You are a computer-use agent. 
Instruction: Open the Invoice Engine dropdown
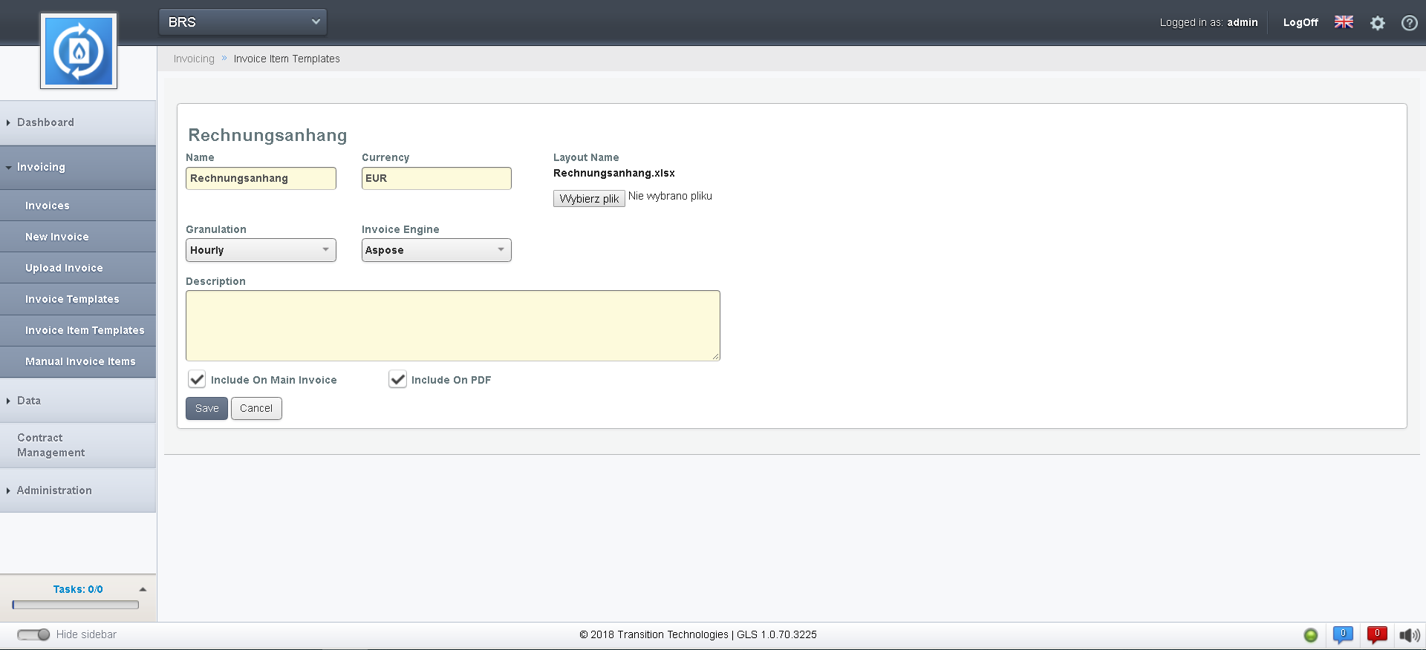(x=436, y=250)
